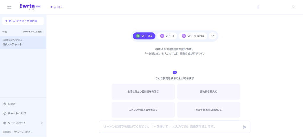Click the Beta badge next to logo
The height and width of the screenshot is (137, 303).
38,6
